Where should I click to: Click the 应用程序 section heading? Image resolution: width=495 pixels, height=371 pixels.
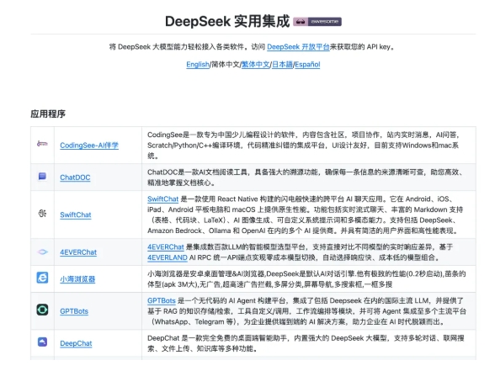click(48, 114)
